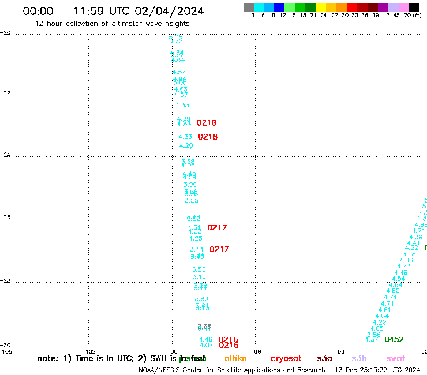Click the cyan 6 ft legend swatch
Image resolution: width=427 pixels, height=375 pixels.
tap(259, 7)
